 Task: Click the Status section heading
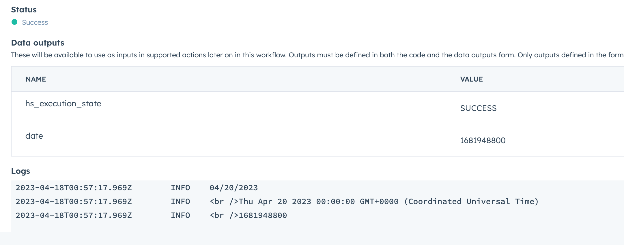pos(24,10)
